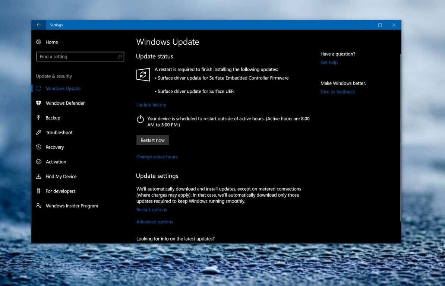
Task: Go to For developers settings
Action: (x=60, y=191)
